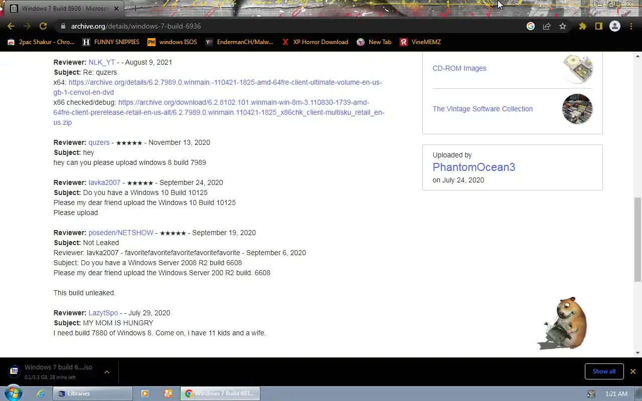Click the scrollbar down arrow
642x401 pixels.
[637, 353]
